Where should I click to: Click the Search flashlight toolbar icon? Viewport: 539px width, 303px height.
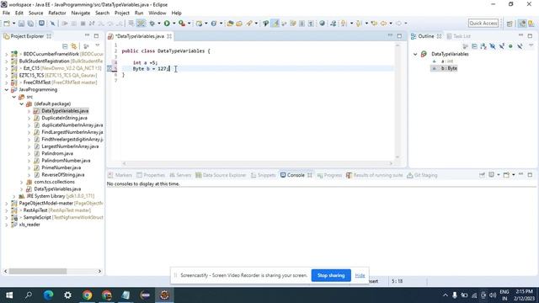coord(249,24)
